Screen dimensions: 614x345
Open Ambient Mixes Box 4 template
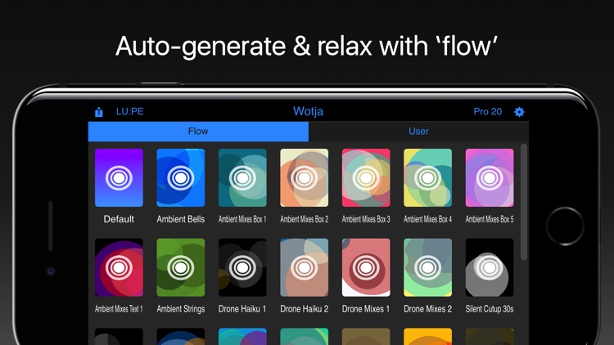427,177
